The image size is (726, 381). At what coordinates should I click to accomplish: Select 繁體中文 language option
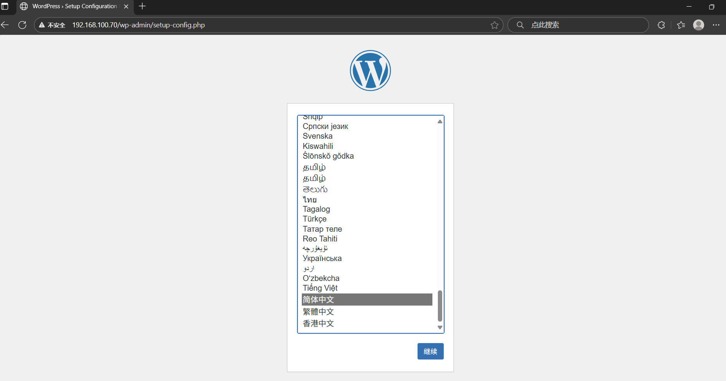(x=367, y=311)
